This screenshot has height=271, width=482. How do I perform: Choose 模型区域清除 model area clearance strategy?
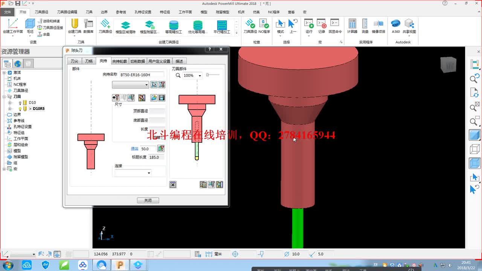point(125,27)
